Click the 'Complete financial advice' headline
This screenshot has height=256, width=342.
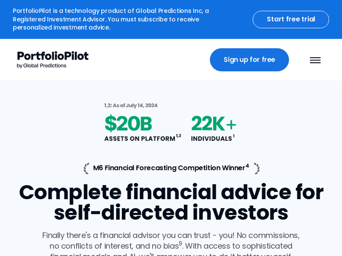click(171, 202)
